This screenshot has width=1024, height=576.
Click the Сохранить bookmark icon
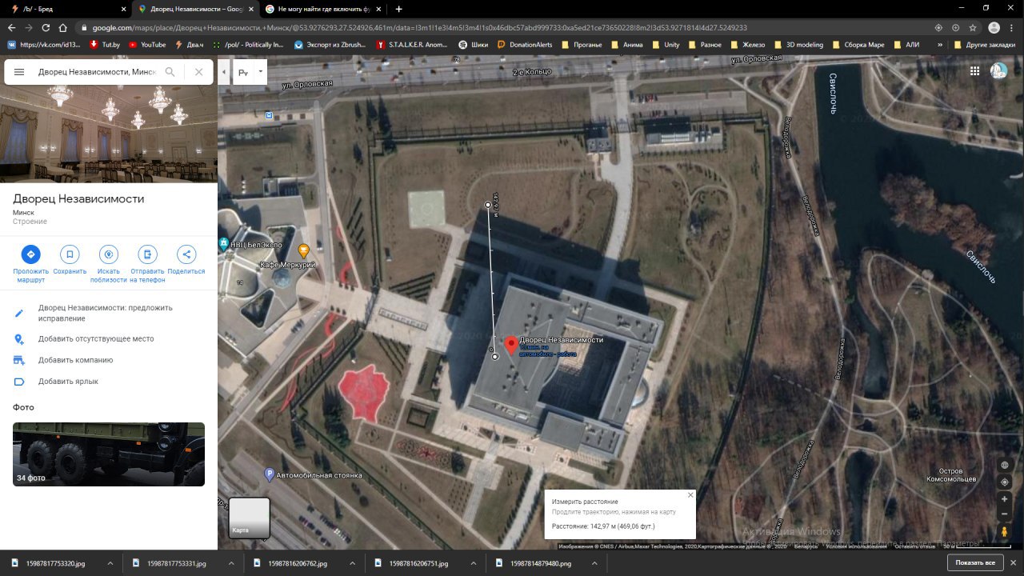coord(70,254)
